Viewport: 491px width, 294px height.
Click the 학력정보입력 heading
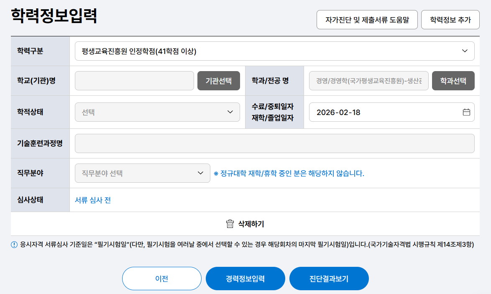pyautogui.click(x=54, y=15)
